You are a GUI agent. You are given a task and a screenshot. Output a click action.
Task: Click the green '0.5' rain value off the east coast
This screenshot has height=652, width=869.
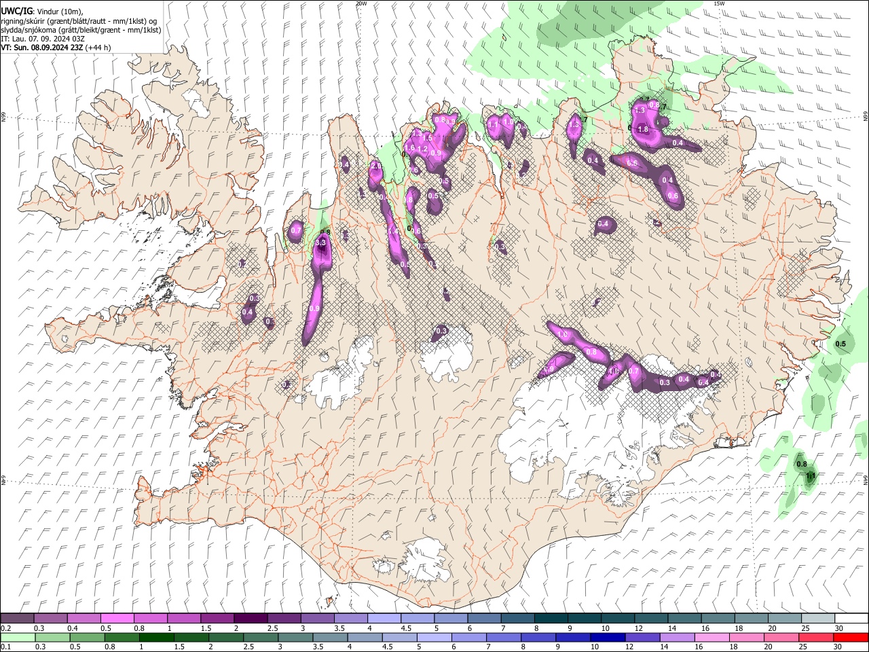click(840, 344)
